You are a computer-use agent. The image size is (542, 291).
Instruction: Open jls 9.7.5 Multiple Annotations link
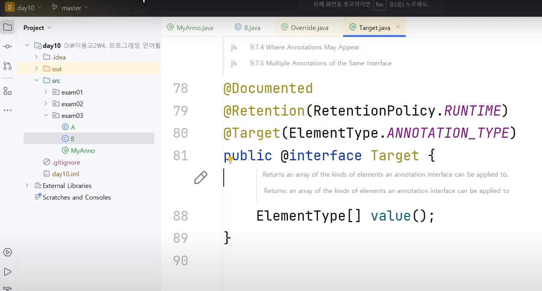pos(321,63)
